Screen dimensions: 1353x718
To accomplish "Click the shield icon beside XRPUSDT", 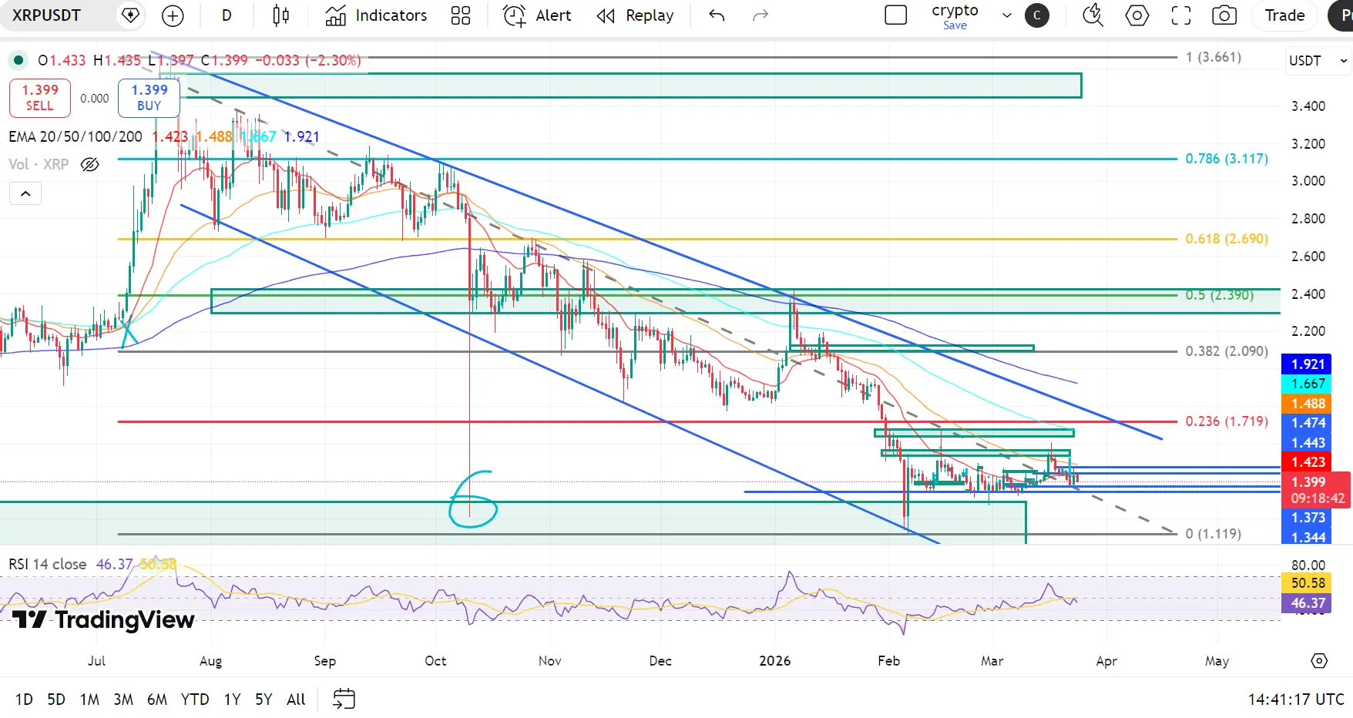I will 131,15.
